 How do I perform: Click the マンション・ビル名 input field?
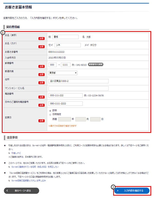tap(78, 88)
